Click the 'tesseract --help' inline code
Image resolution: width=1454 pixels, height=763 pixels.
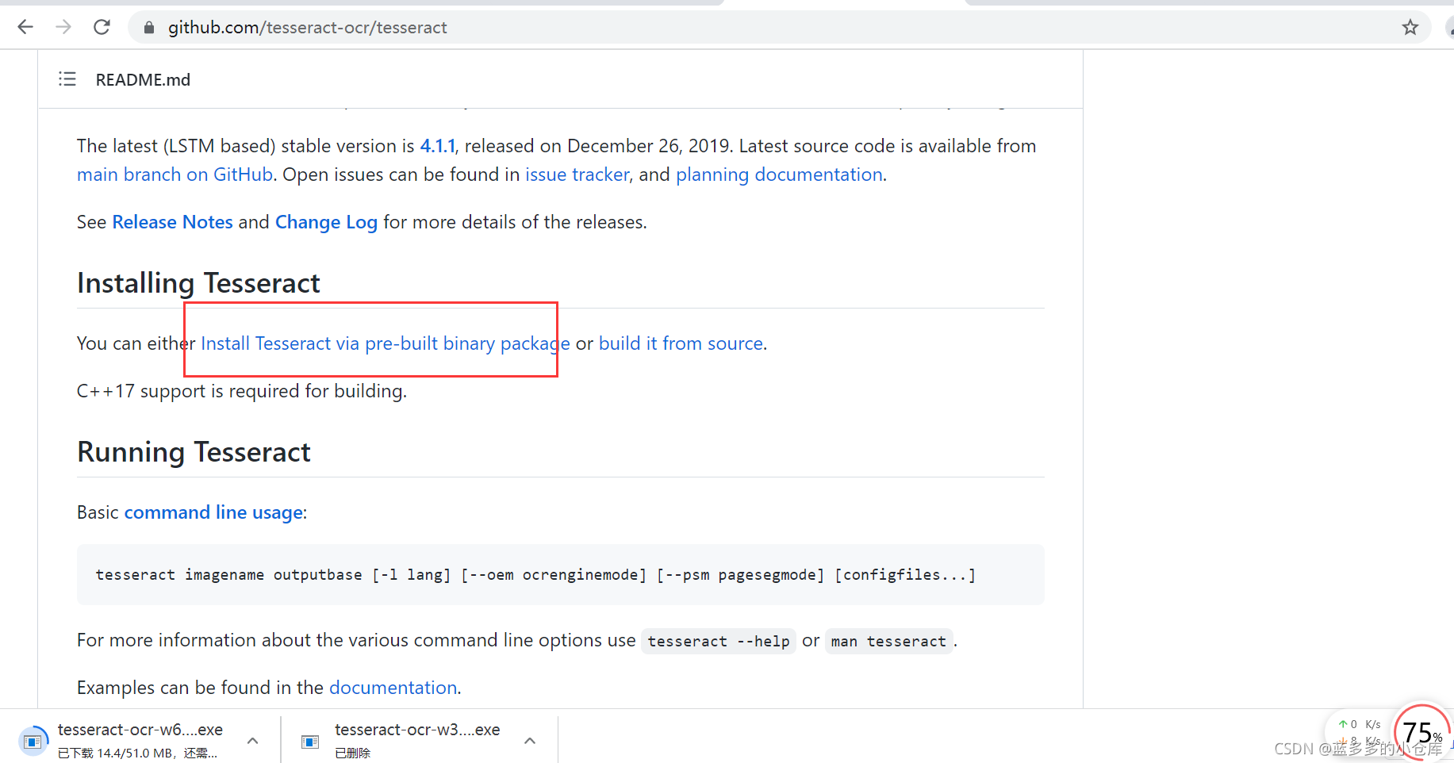[x=719, y=641]
